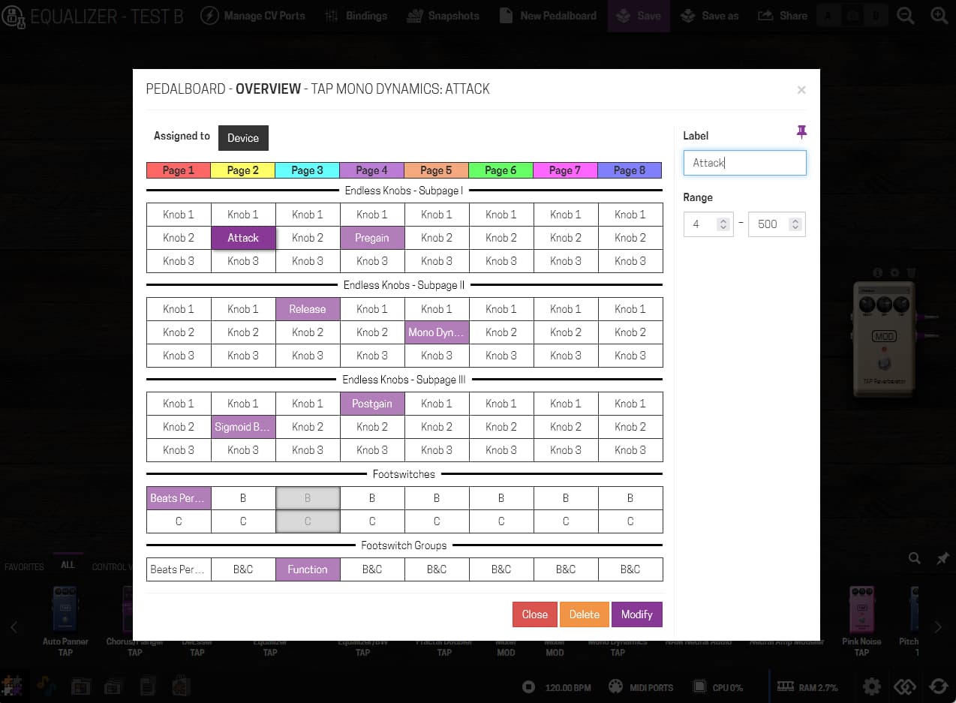Switch to Page 6 tab
Image resolution: width=956 pixels, height=703 pixels.
[x=501, y=170]
